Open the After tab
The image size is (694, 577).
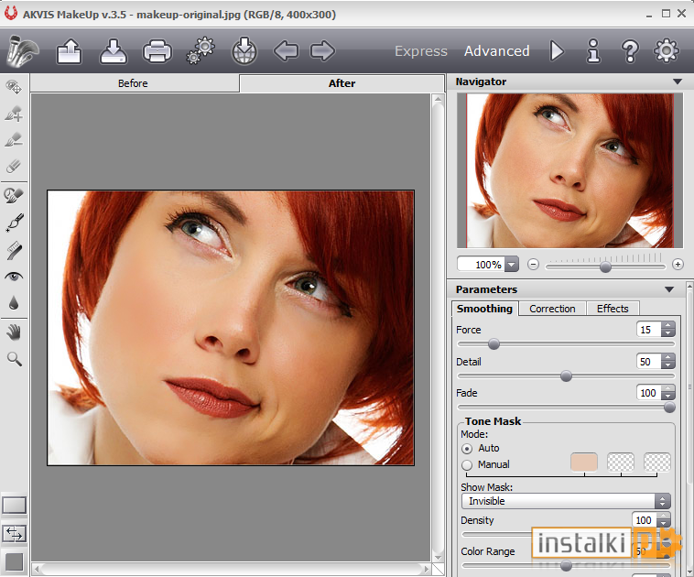(x=342, y=83)
